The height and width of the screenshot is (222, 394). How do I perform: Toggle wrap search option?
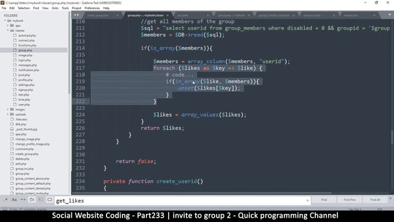point(32,200)
